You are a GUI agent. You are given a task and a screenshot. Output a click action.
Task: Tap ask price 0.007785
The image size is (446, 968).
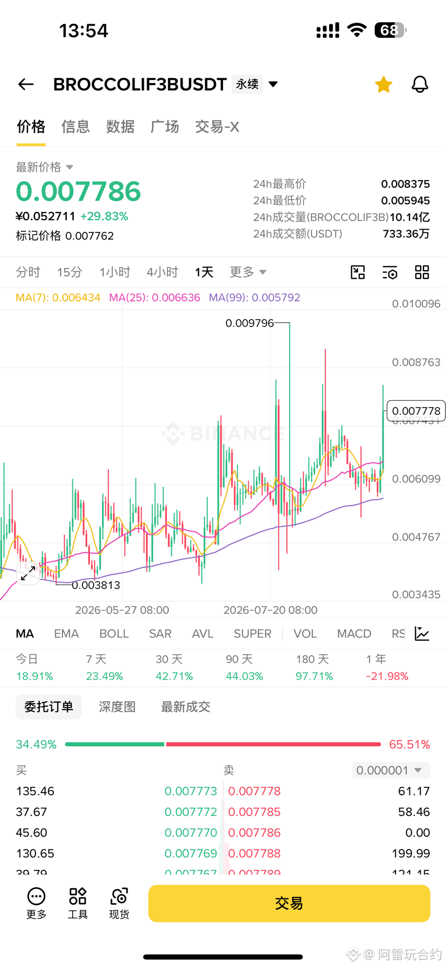[x=254, y=812]
